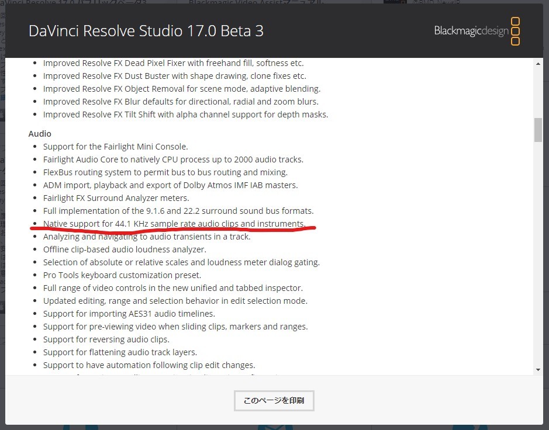Screen dimensions: 549x430
Task: Click 'FlexBus routing system' line
Action: click(165, 172)
